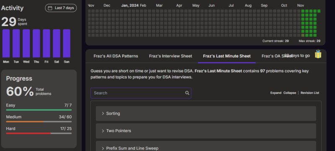Click the calendar icon in Last 7 days
Image resolution: width=335 pixels, height=151 pixels.
50,8
